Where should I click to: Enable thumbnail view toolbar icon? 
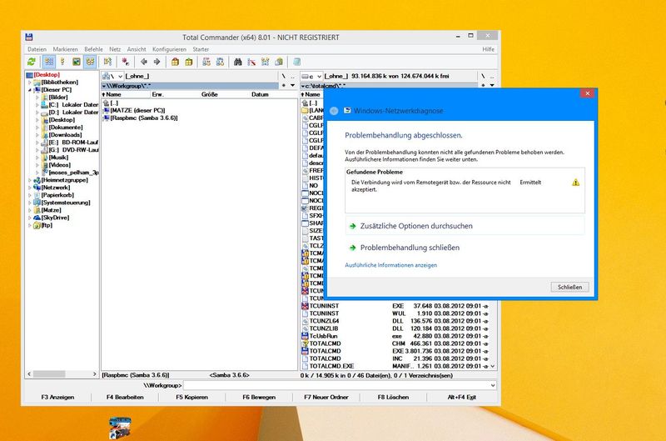tap(76, 62)
